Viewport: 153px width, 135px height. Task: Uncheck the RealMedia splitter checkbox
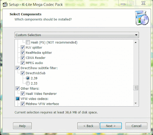coord(23,52)
